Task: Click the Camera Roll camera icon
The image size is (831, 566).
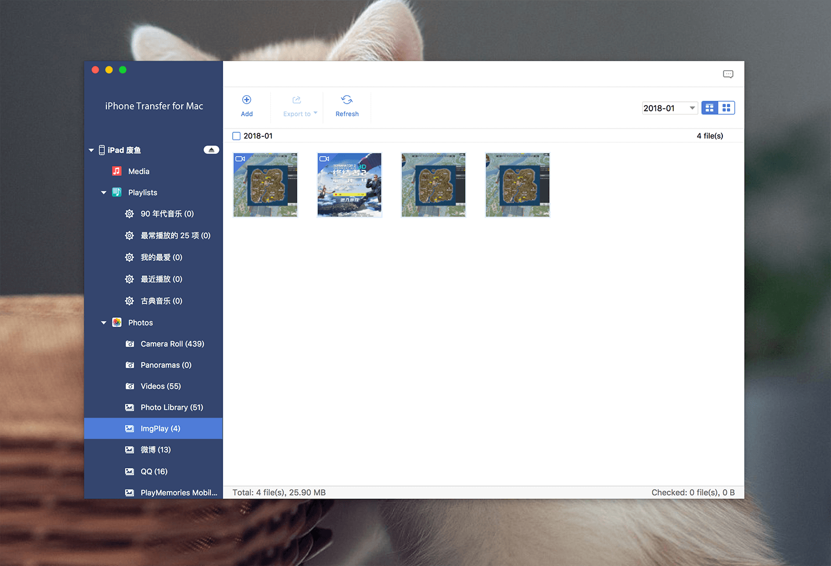Action: [x=130, y=344]
